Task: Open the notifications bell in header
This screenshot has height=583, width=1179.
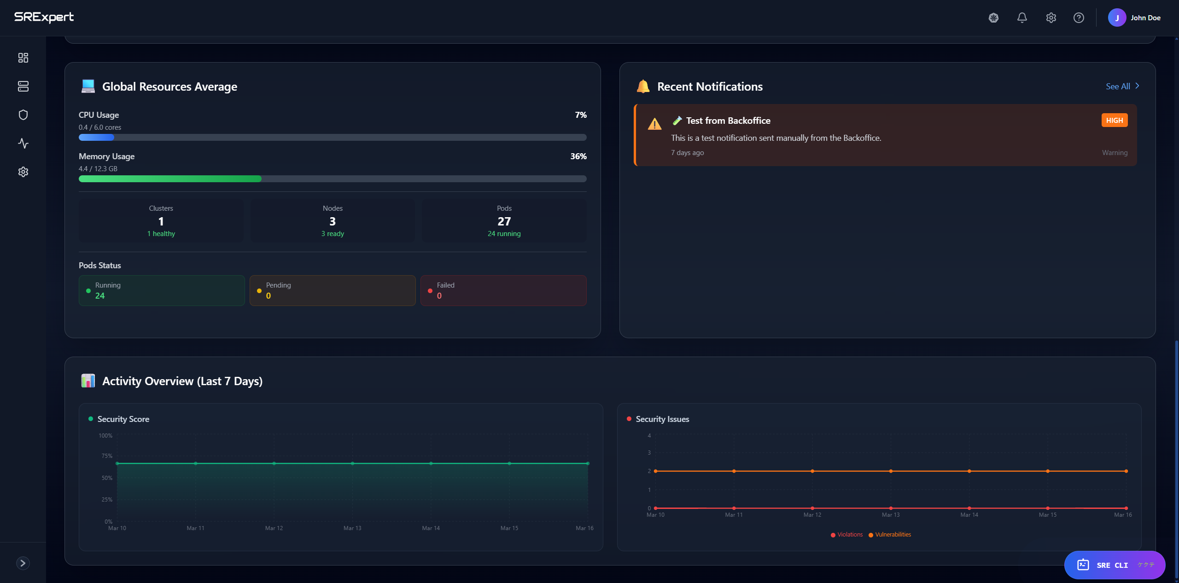Action: click(1022, 18)
